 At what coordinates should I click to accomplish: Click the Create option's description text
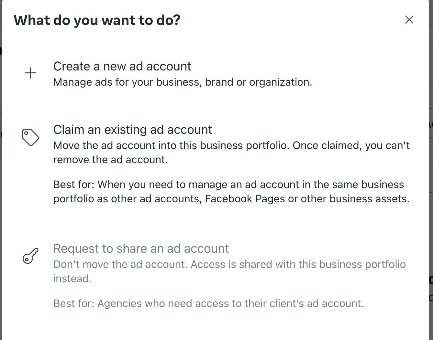coord(183,82)
